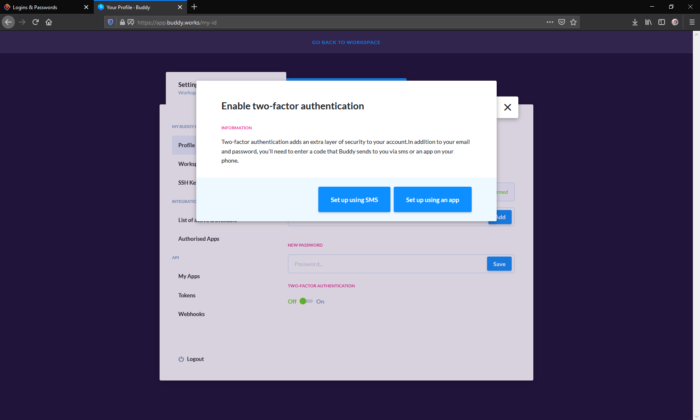This screenshot has width=700, height=420.
Task: Open My Apps in sidebar
Action: pos(189,276)
